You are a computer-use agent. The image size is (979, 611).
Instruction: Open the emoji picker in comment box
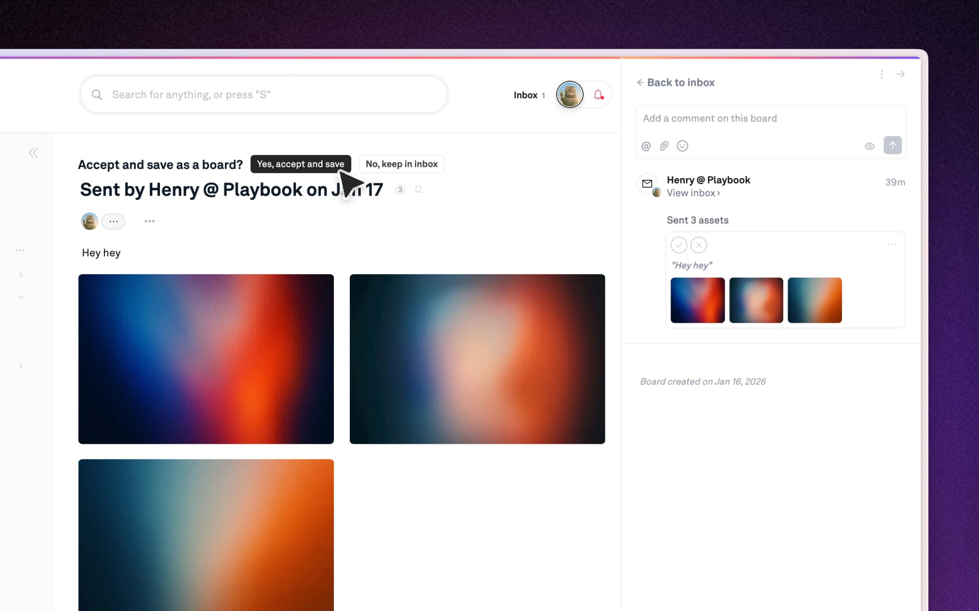click(x=683, y=146)
